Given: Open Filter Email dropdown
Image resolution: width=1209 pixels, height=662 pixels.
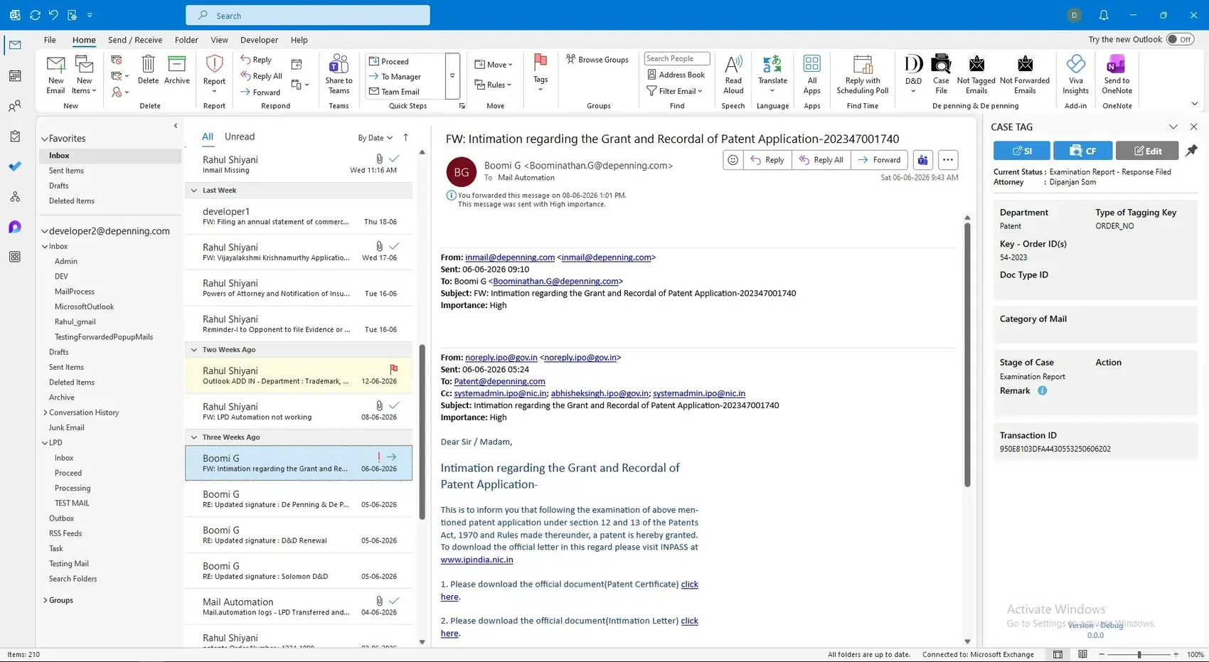Looking at the screenshot, I should (x=675, y=91).
